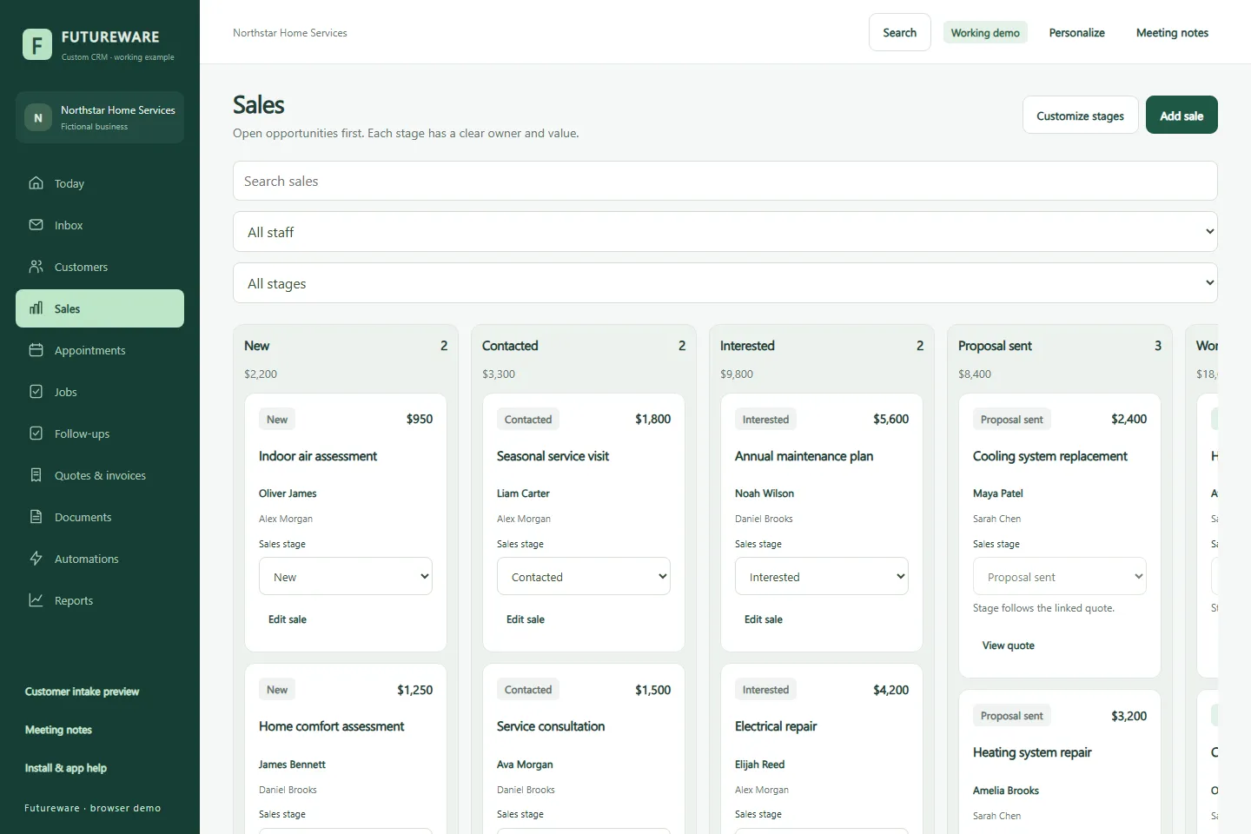Open Customer intake preview link

pyautogui.click(x=82, y=692)
